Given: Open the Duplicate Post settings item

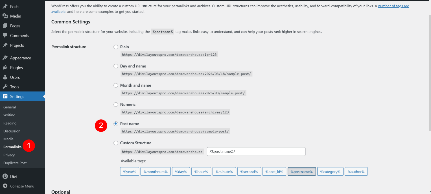Looking at the screenshot, I should pyautogui.click(x=15, y=163).
